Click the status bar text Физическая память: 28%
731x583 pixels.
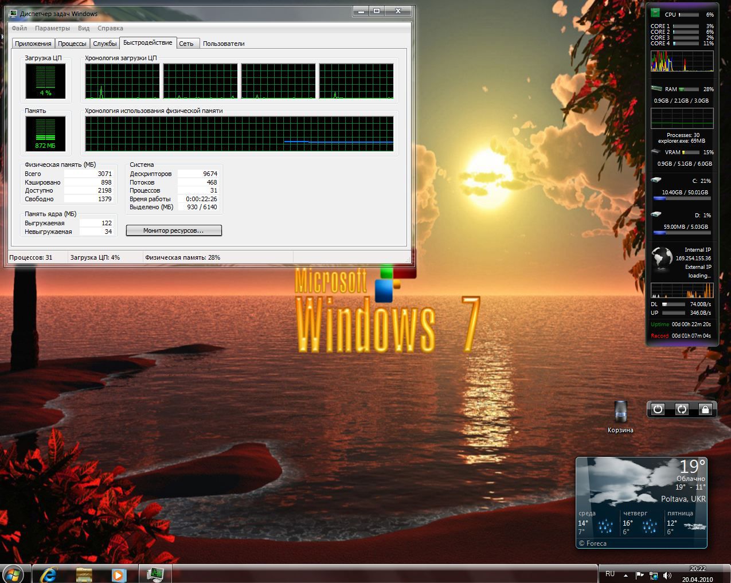click(x=183, y=257)
